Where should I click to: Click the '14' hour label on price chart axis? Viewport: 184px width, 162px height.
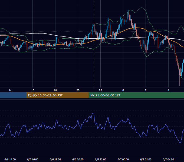tap(10, 90)
